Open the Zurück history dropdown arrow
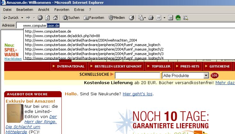This screenshot has height=134, width=235. tap(22, 18)
